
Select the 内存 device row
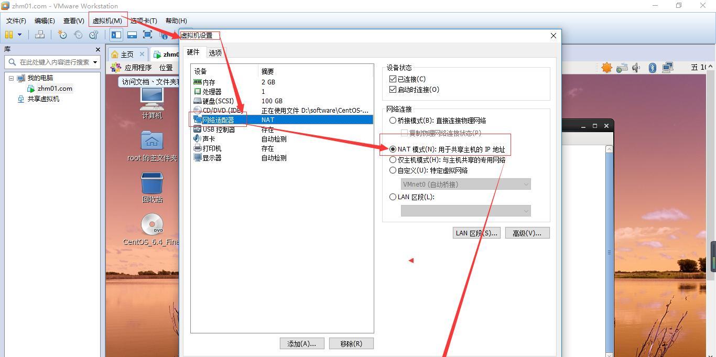pyautogui.click(x=283, y=82)
